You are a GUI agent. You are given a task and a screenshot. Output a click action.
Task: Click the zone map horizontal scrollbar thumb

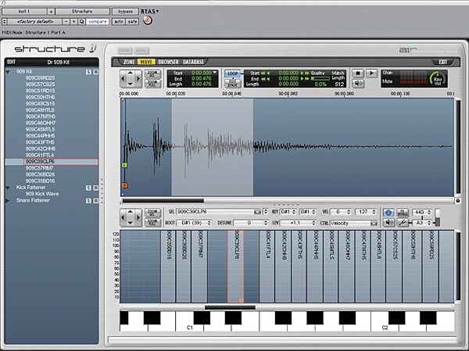230,307
